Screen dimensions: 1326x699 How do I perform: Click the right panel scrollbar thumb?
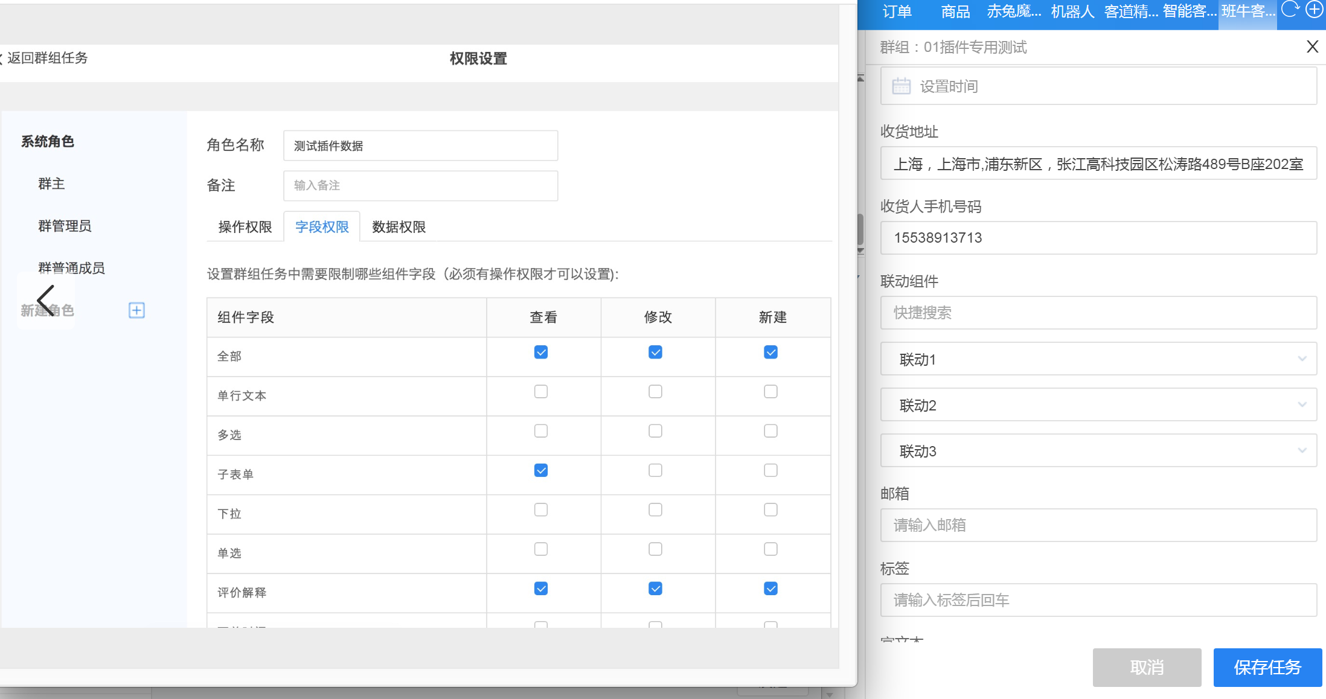click(860, 229)
